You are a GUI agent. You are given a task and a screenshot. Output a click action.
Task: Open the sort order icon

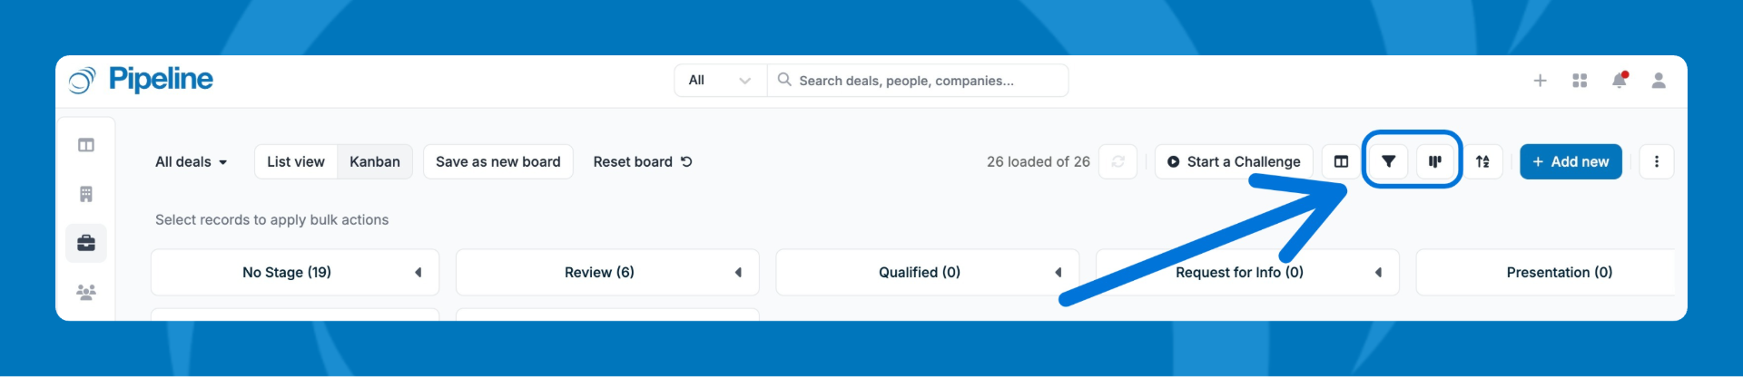tap(1482, 161)
